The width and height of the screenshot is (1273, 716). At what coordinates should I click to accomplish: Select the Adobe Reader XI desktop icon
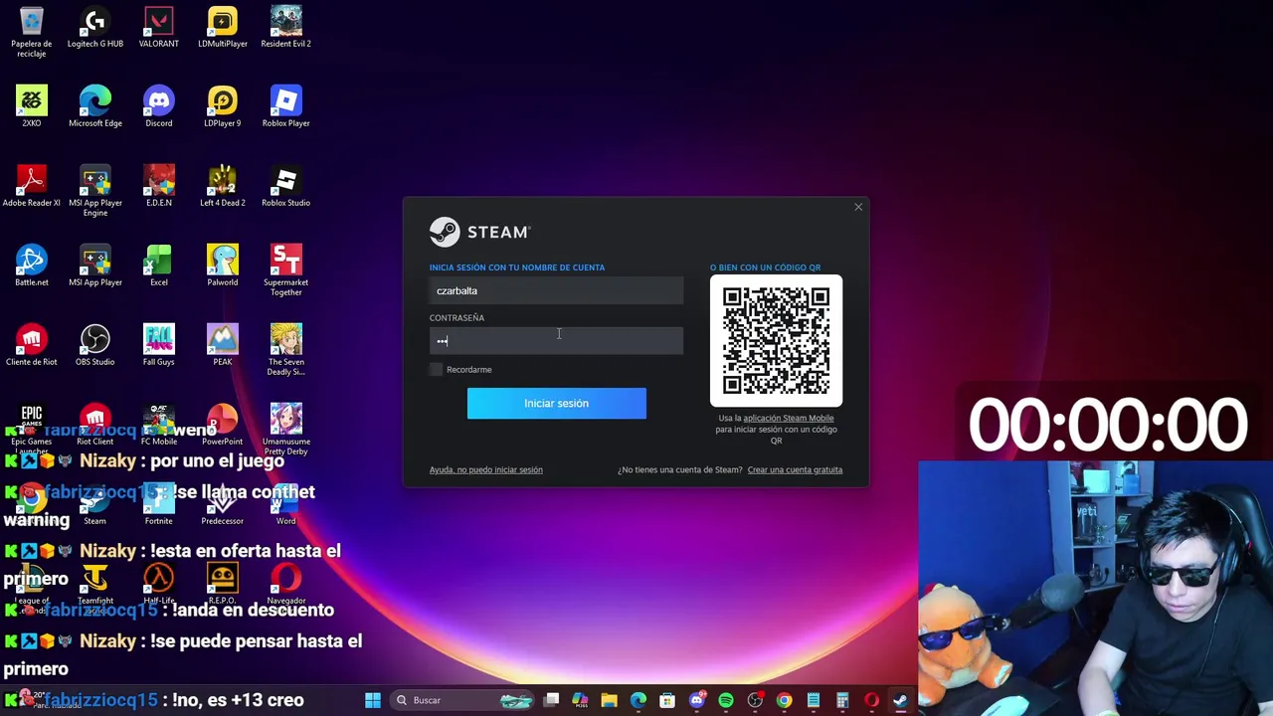pyautogui.click(x=31, y=186)
